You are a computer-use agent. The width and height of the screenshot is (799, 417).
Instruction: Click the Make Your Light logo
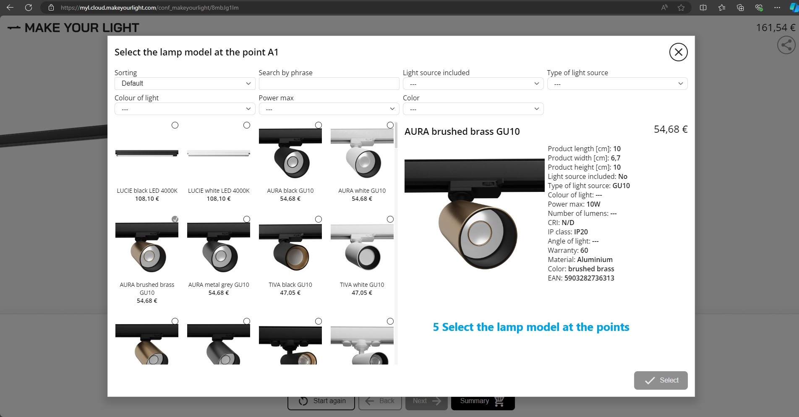click(74, 28)
